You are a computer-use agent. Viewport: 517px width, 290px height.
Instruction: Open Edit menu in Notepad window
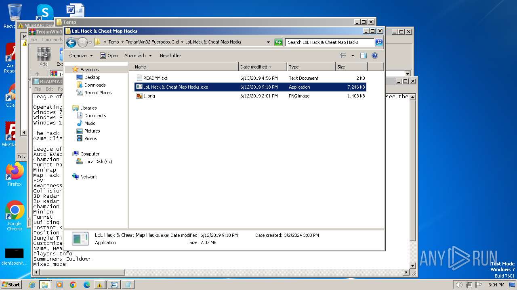(49, 89)
